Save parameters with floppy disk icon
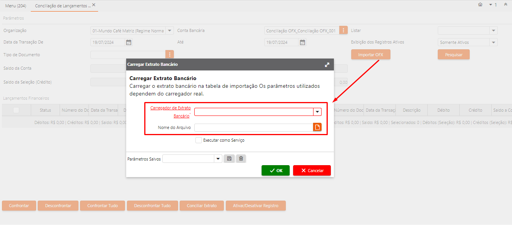The width and height of the screenshot is (512, 226). 229,159
